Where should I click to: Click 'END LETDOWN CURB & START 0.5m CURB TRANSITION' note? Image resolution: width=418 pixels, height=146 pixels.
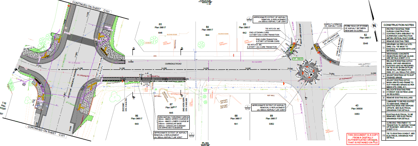pos(264,34)
